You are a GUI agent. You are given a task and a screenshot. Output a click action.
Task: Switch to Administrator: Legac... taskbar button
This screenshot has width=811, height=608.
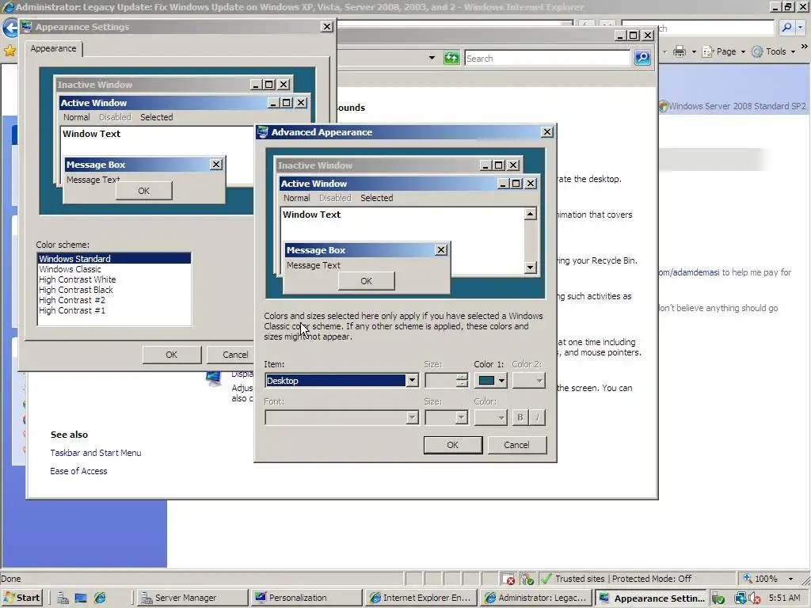[535, 598]
